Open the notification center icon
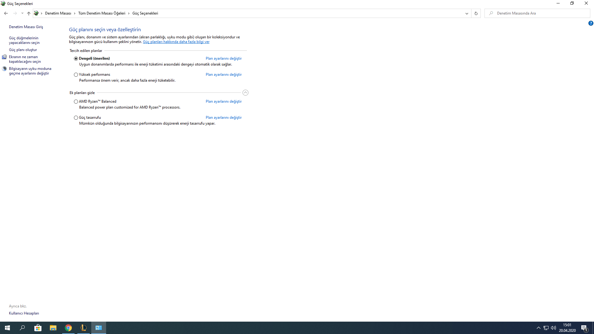 [x=584, y=328]
